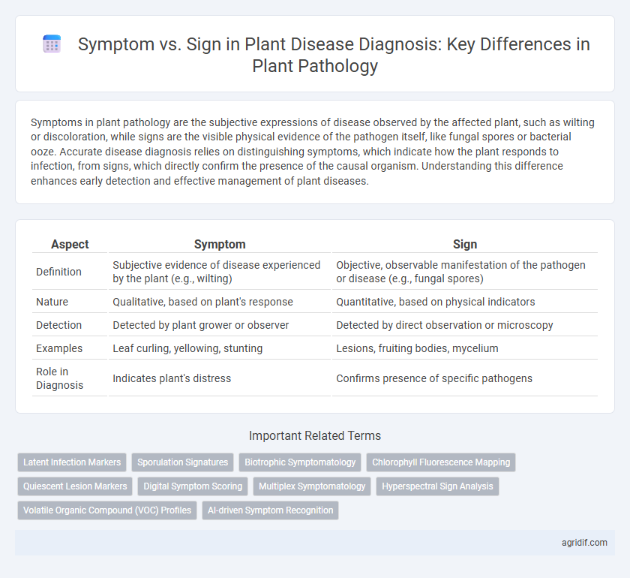The image size is (630, 578).
Task: Select the Aspect column header
Action: 70,244
